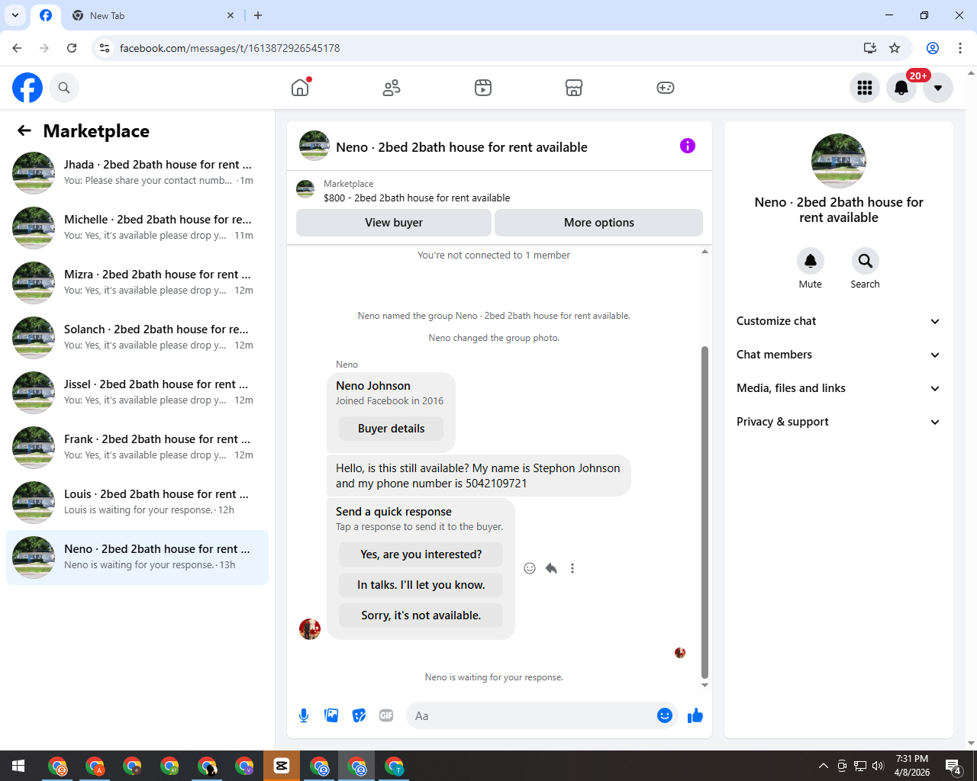The height and width of the screenshot is (781, 977).
Task: Click volume icon in system tray
Action: pyautogui.click(x=878, y=766)
